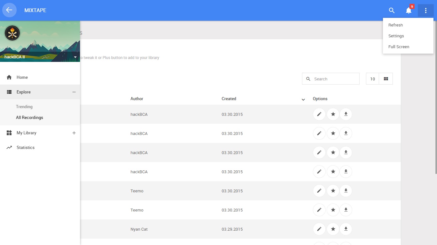Click the Statistics trend-line icon in the sidebar

(x=9, y=147)
